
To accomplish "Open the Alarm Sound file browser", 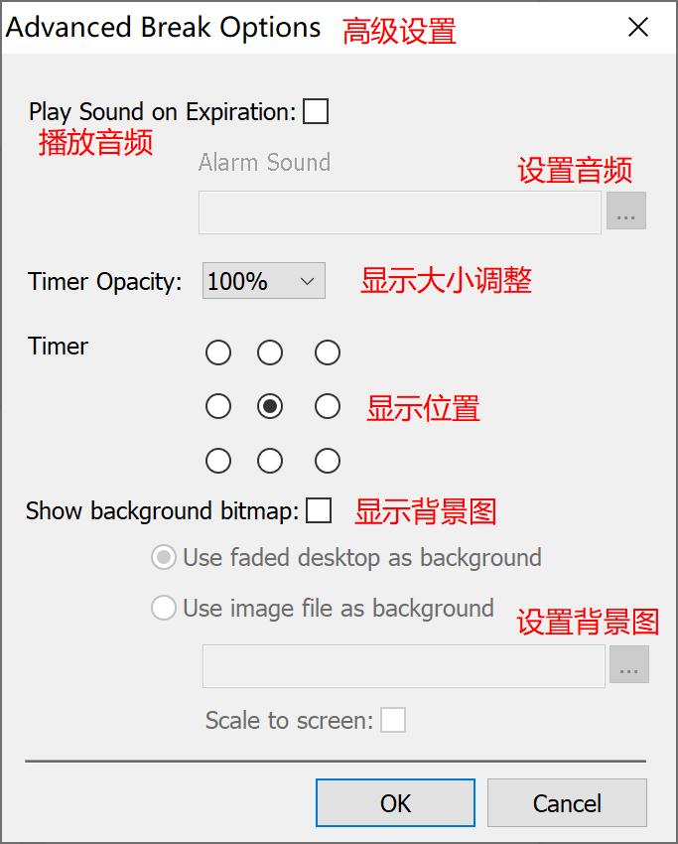I will (x=627, y=211).
